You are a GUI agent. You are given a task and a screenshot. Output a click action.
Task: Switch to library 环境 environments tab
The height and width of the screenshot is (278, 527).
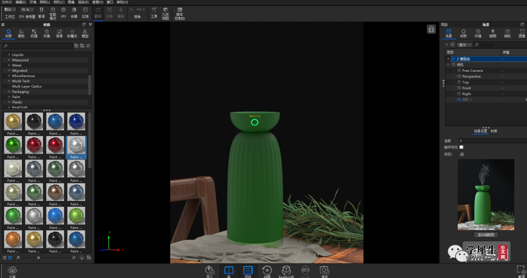tap(47, 34)
